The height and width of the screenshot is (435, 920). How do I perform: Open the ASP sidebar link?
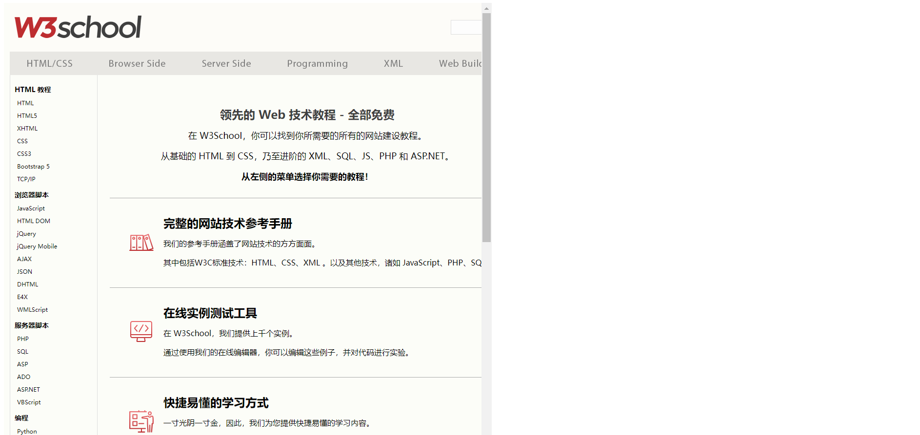tap(22, 364)
